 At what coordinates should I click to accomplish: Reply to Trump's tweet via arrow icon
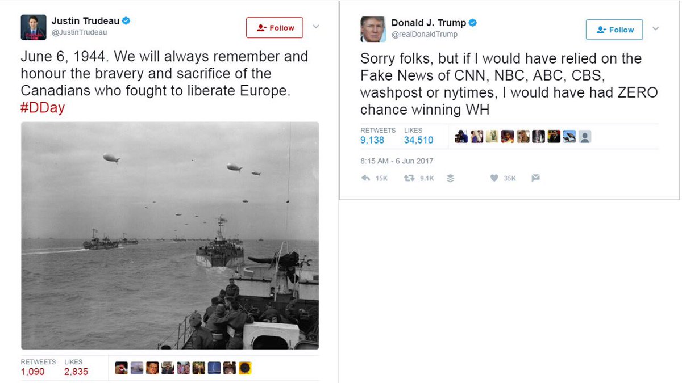[x=366, y=178]
